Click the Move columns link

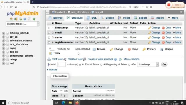[x=131, y=59]
